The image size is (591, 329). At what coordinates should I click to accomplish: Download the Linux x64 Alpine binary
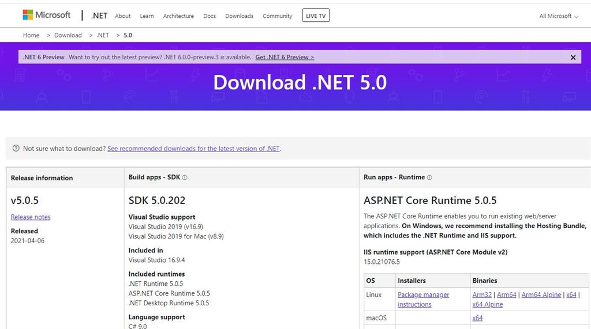point(487,304)
